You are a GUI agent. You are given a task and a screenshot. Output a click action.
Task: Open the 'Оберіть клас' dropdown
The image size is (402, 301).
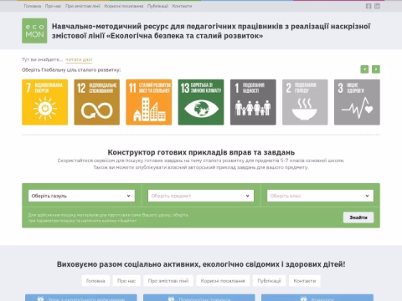point(320,196)
